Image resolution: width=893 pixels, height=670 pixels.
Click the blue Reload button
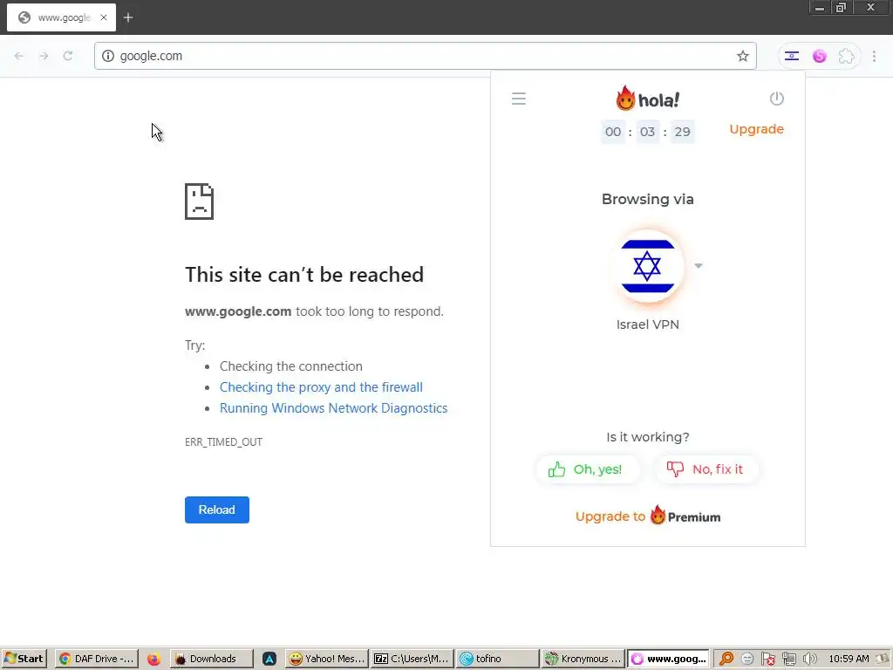(216, 509)
